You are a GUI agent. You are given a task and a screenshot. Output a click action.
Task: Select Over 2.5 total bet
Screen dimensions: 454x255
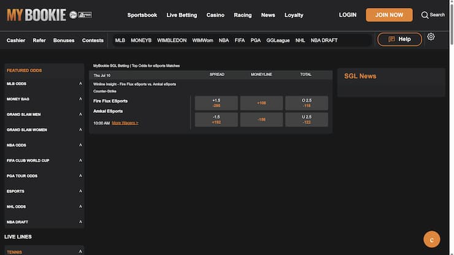[307, 103]
